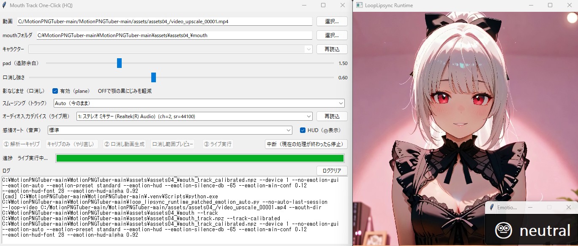Click the 中断 stop processing button
The image size is (578, 246).
coord(306,144)
